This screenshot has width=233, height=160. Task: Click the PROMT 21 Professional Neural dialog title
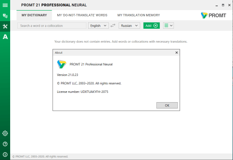(91, 64)
